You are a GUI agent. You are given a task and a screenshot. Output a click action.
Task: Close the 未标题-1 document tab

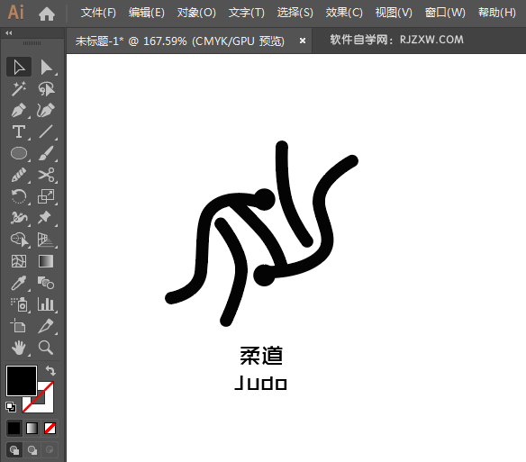click(x=303, y=41)
